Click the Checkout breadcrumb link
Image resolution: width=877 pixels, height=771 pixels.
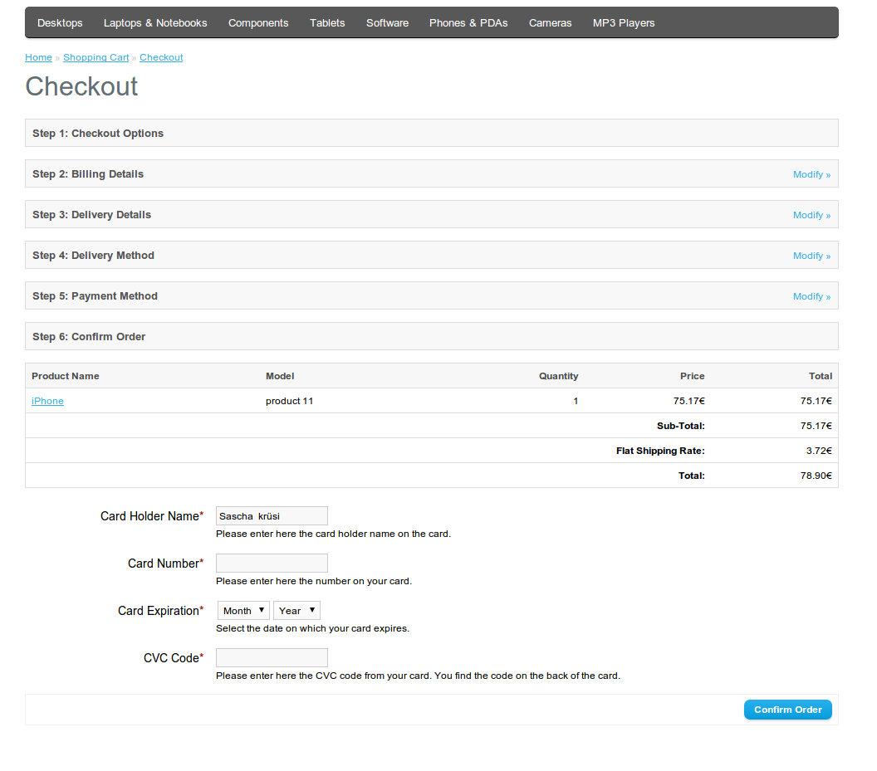(160, 57)
